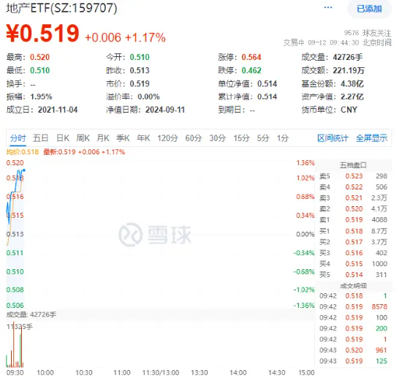Click the 资产净值 2.27亿 value

click(352, 97)
